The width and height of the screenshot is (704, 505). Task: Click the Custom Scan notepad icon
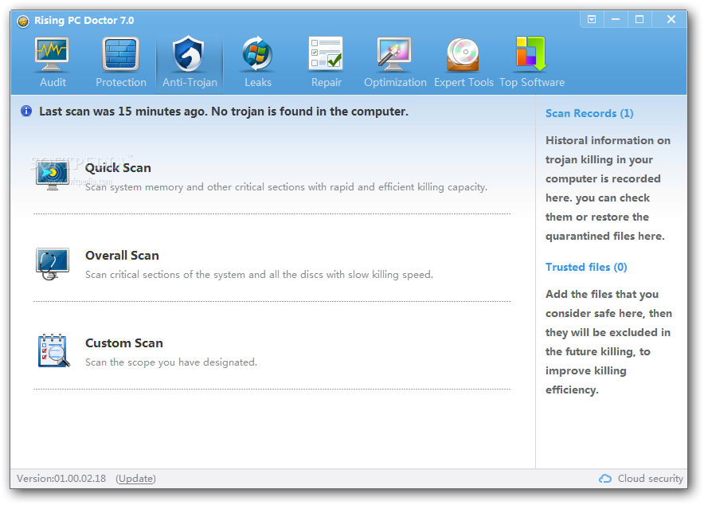point(53,350)
